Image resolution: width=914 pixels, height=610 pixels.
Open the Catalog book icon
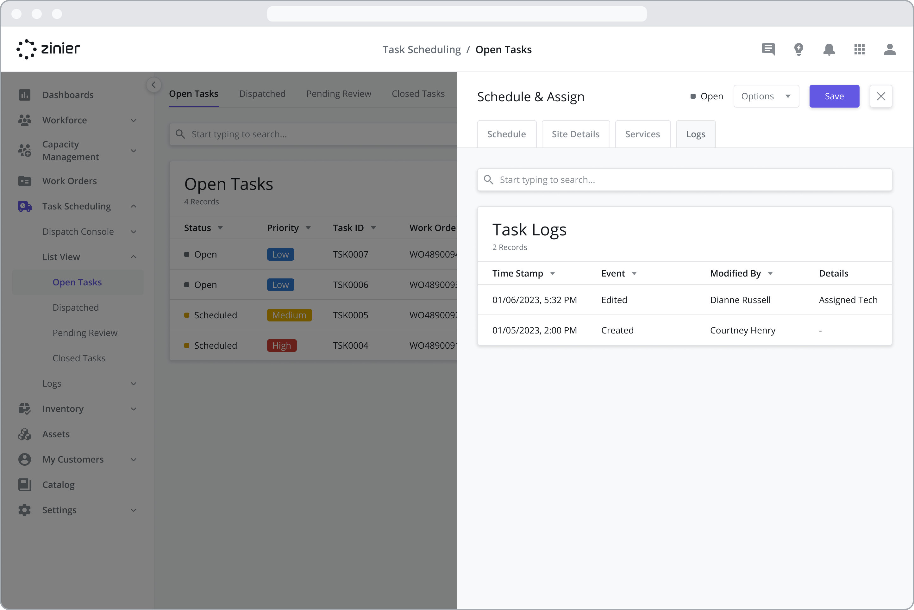pyautogui.click(x=24, y=485)
